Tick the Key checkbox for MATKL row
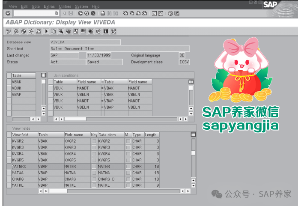The width and height of the screenshot is (301, 206). click(x=94, y=185)
